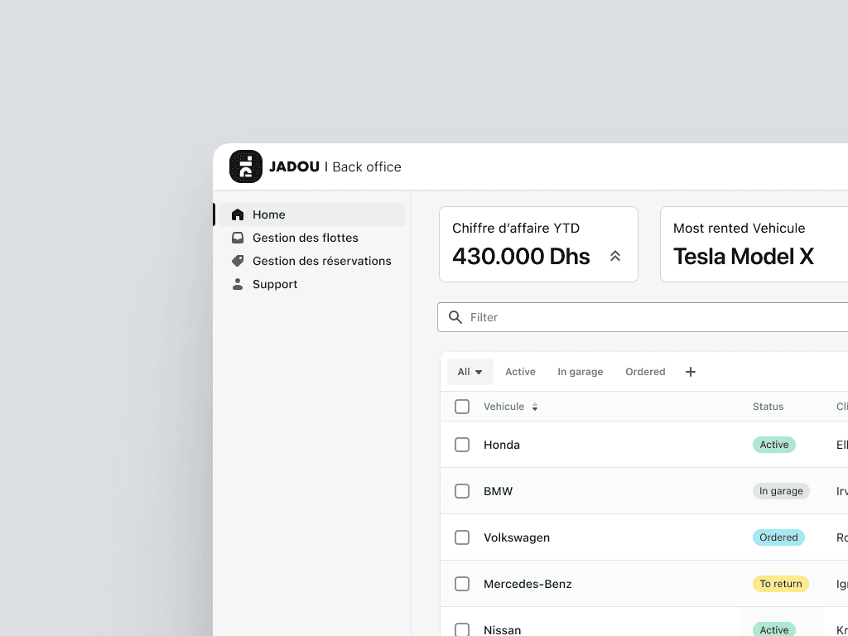848x636 pixels.
Task: Click the Back office title text
Action: (367, 167)
